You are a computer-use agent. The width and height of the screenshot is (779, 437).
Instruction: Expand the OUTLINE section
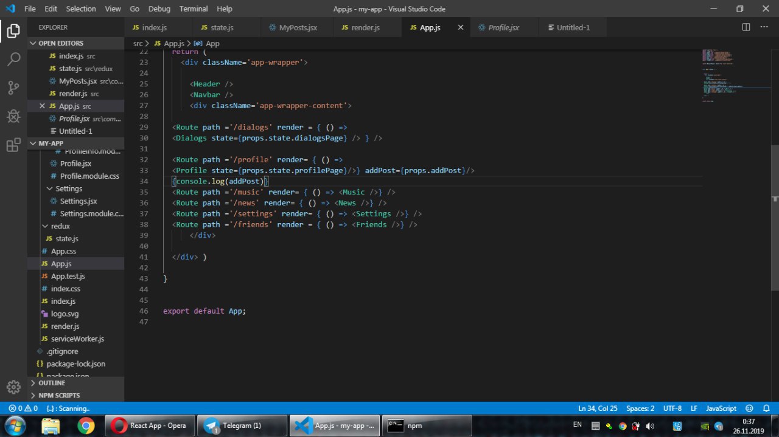[x=52, y=383]
